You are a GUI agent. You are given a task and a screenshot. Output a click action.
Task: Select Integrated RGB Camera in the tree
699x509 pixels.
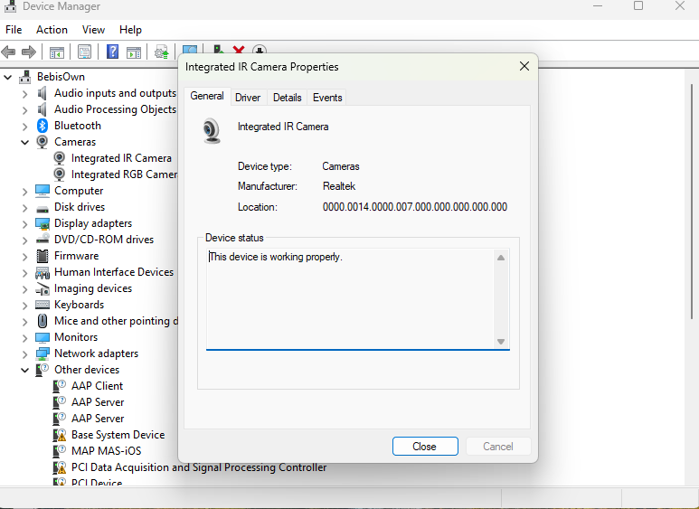coord(124,174)
